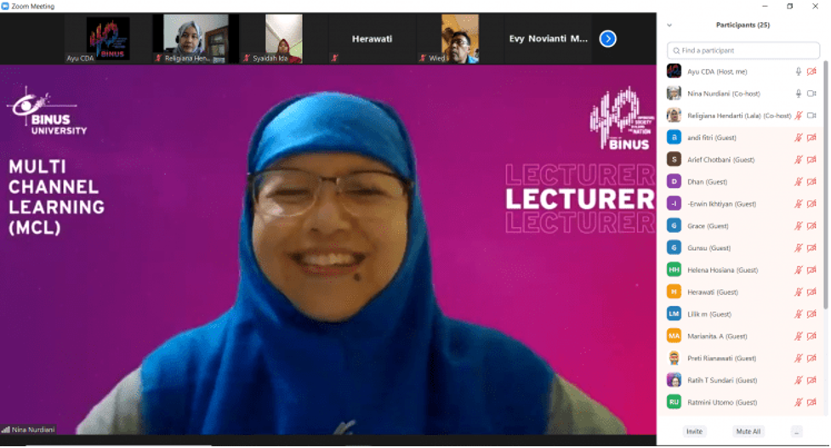Click Ratmini Utomo muted microphone icon
831x448 pixels.
point(798,402)
